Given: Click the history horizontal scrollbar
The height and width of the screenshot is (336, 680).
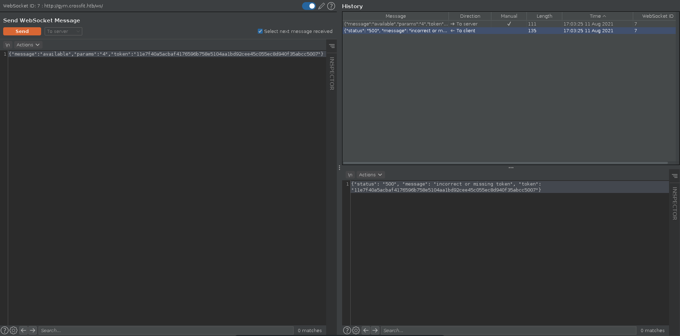Looking at the screenshot, I should [505, 163].
